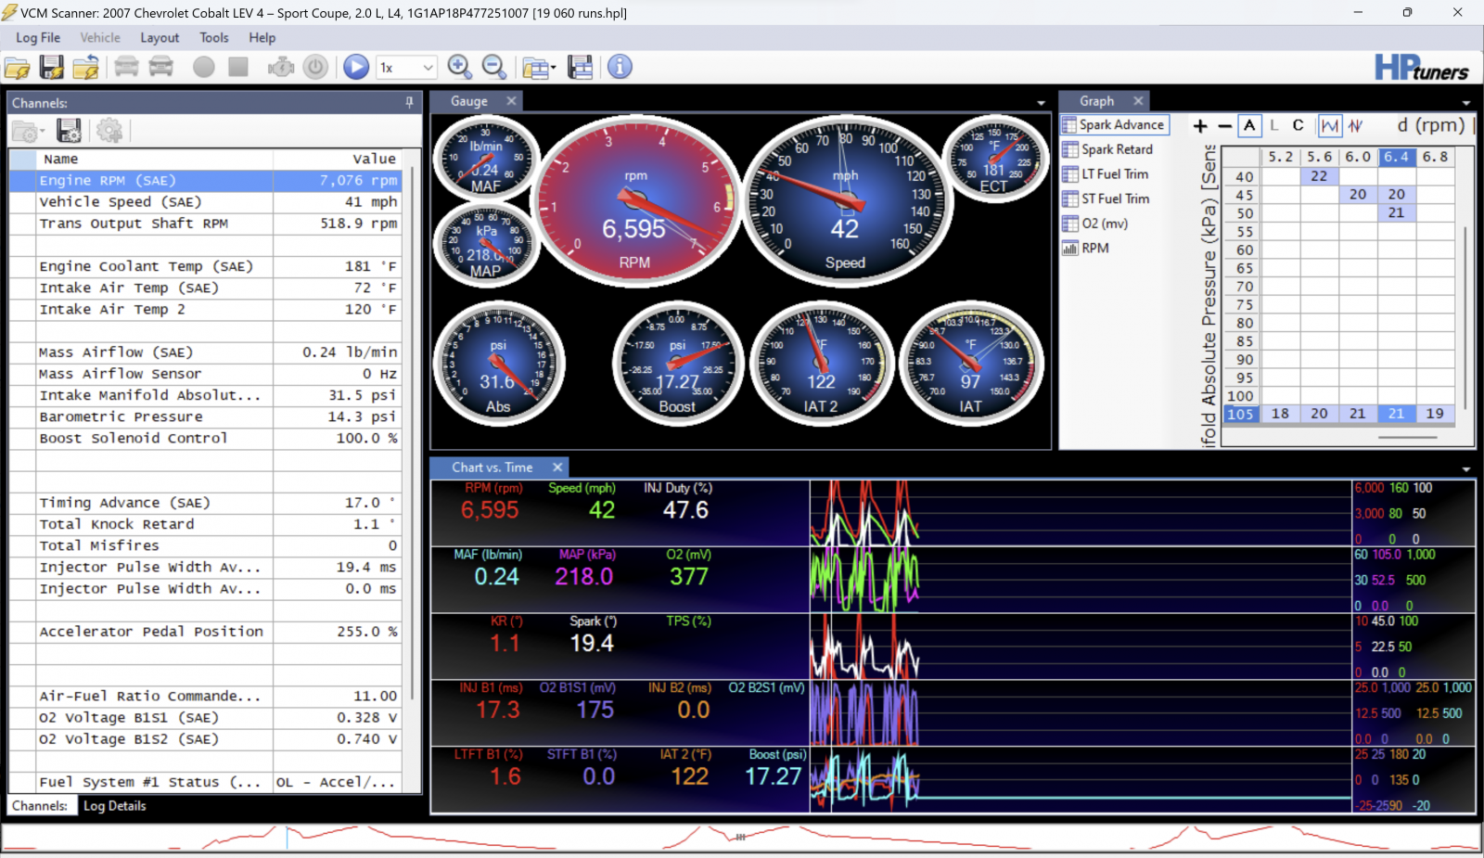Click the square stop button in the toolbar
1484x858 pixels.
[x=238, y=67]
